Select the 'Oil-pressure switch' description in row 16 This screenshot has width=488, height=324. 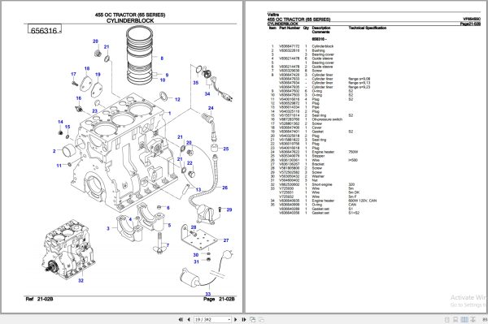click(327, 119)
